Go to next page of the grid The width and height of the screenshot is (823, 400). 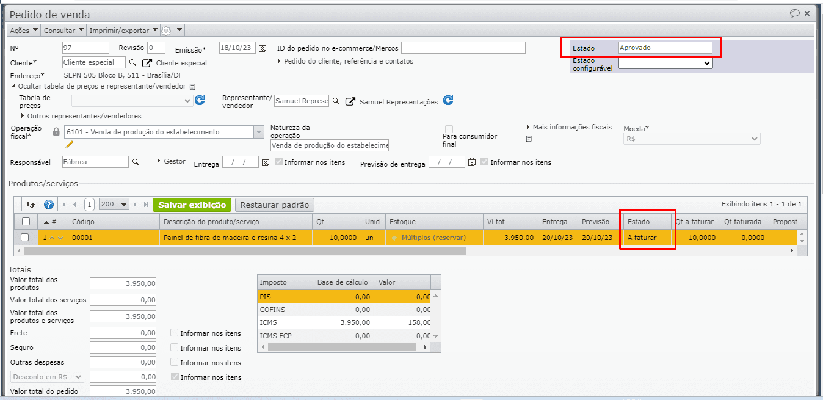[x=135, y=205]
